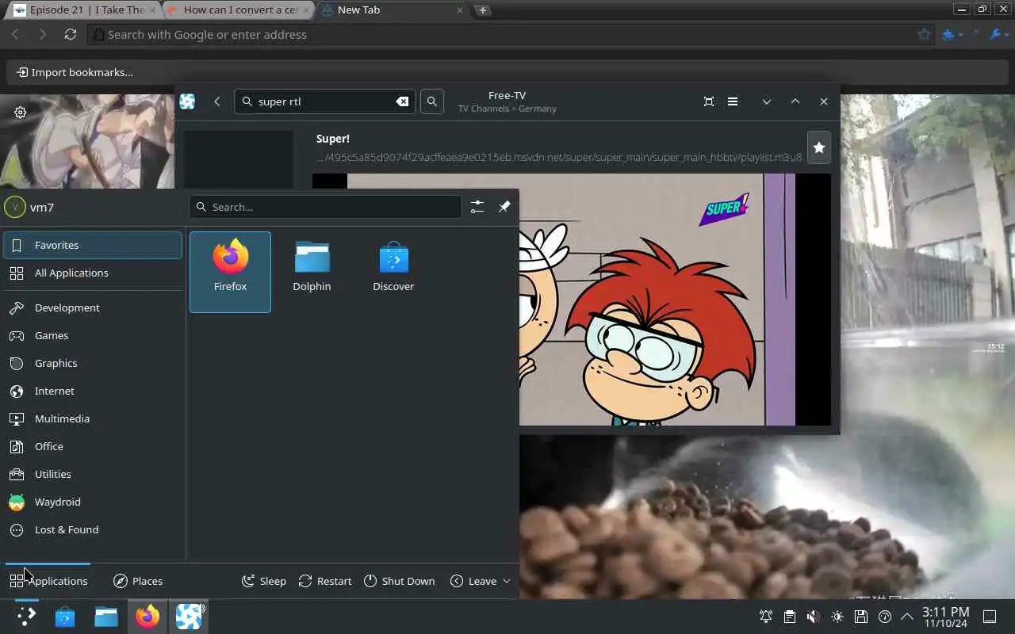Viewport: 1015px width, 634px height.
Task: Click the launcher Search field
Action: click(325, 207)
